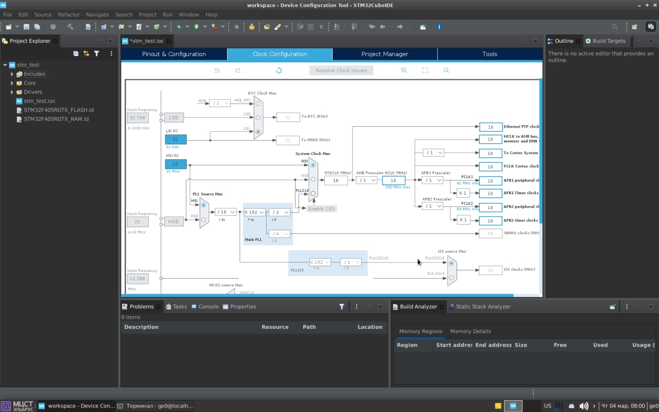Screen dimensions: 659x412
Task: Open the X 192 Main PLL N multiplier dropdown
Action: pyautogui.click(x=254, y=212)
